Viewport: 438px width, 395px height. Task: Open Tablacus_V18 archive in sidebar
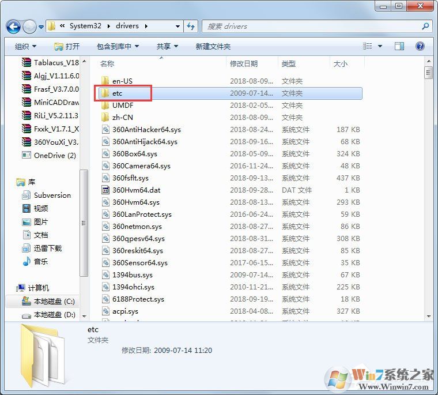50,62
